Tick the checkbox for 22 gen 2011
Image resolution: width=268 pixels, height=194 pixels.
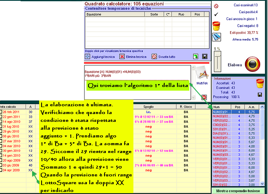click(x=1, y=116)
